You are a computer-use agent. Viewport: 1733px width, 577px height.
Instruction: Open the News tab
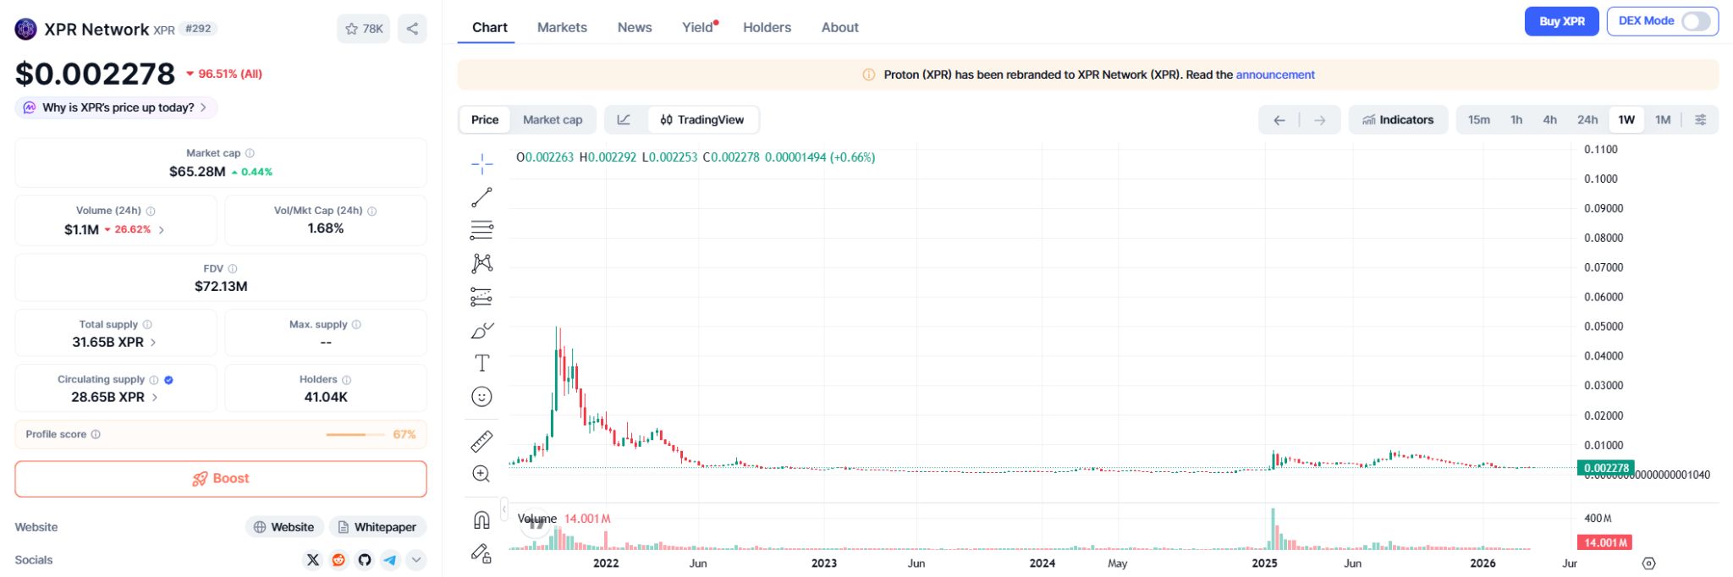635,27
